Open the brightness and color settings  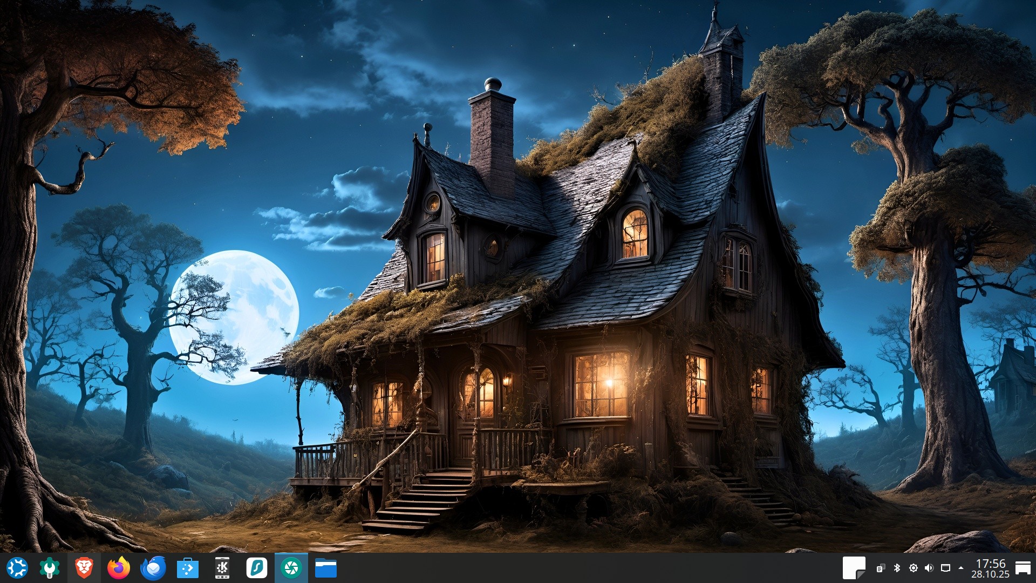pos(913,568)
